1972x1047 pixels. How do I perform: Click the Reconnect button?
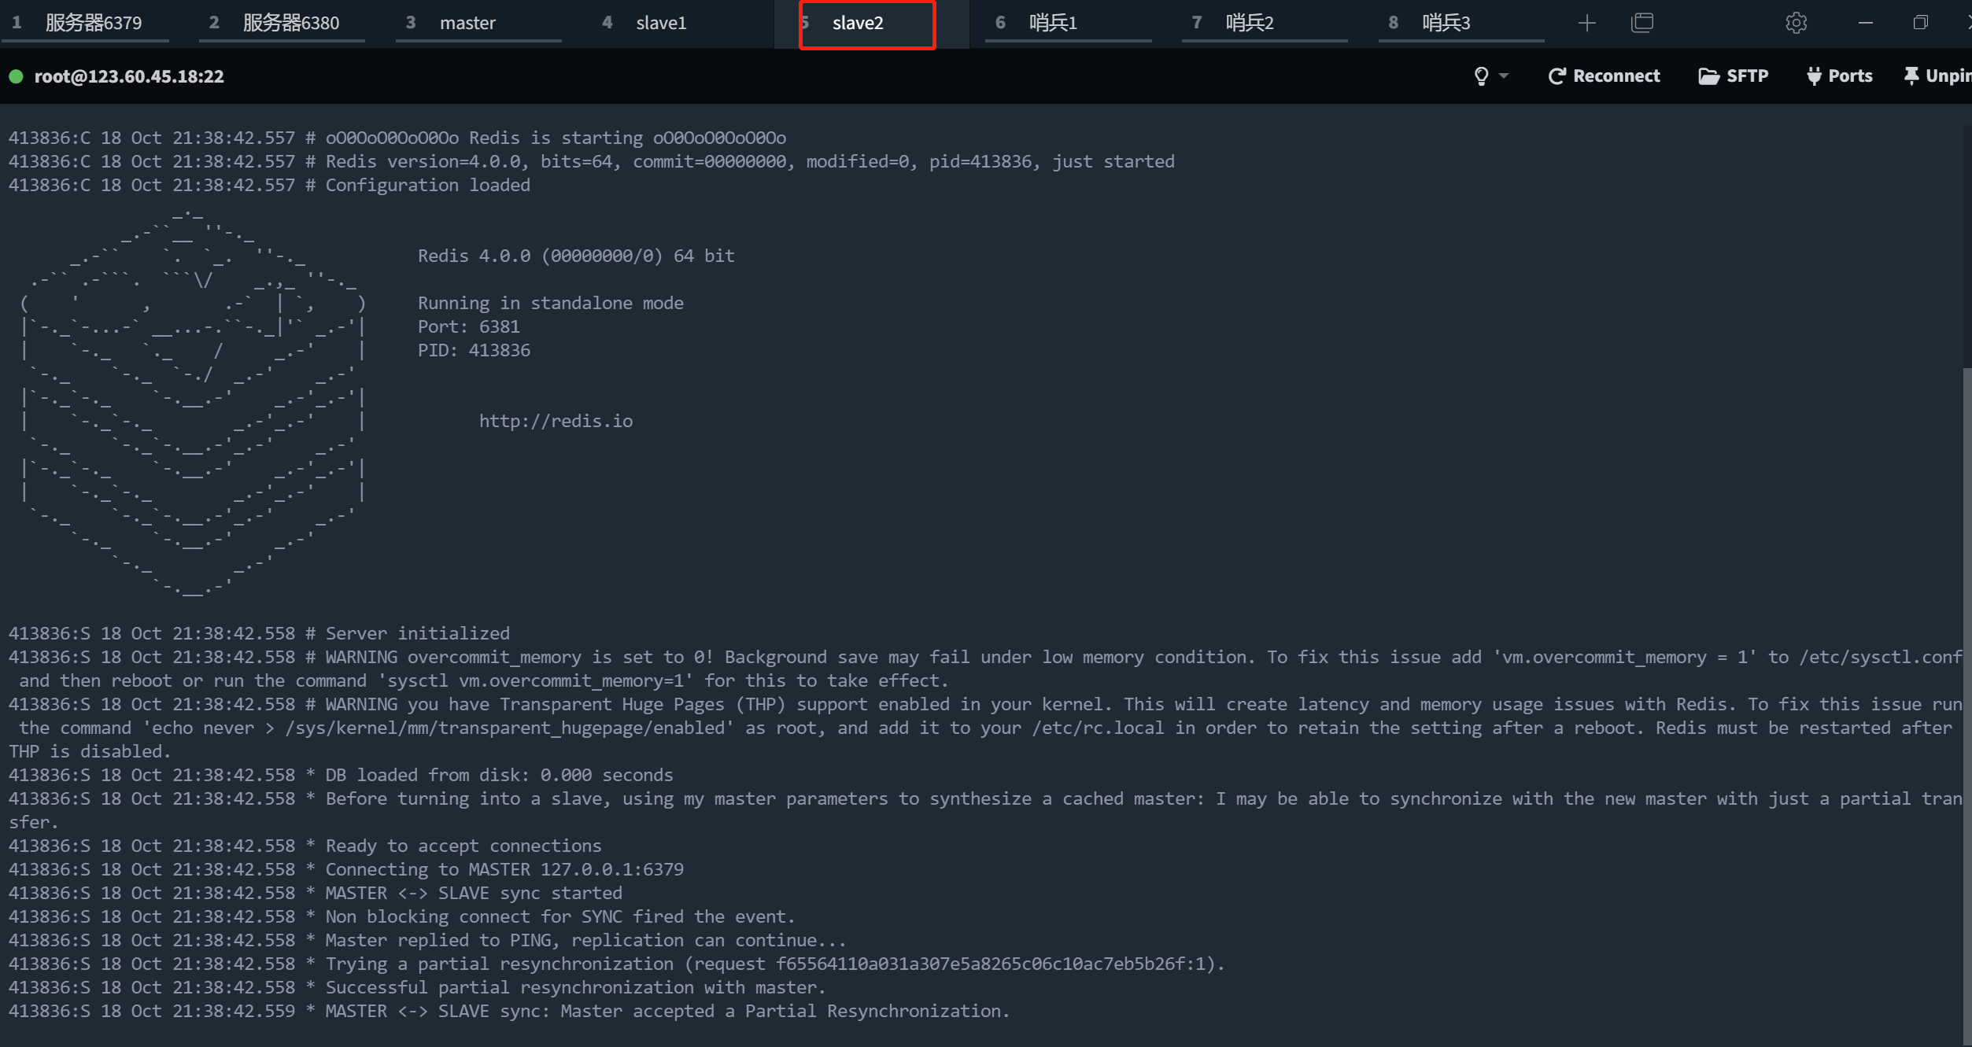[1604, 76]
